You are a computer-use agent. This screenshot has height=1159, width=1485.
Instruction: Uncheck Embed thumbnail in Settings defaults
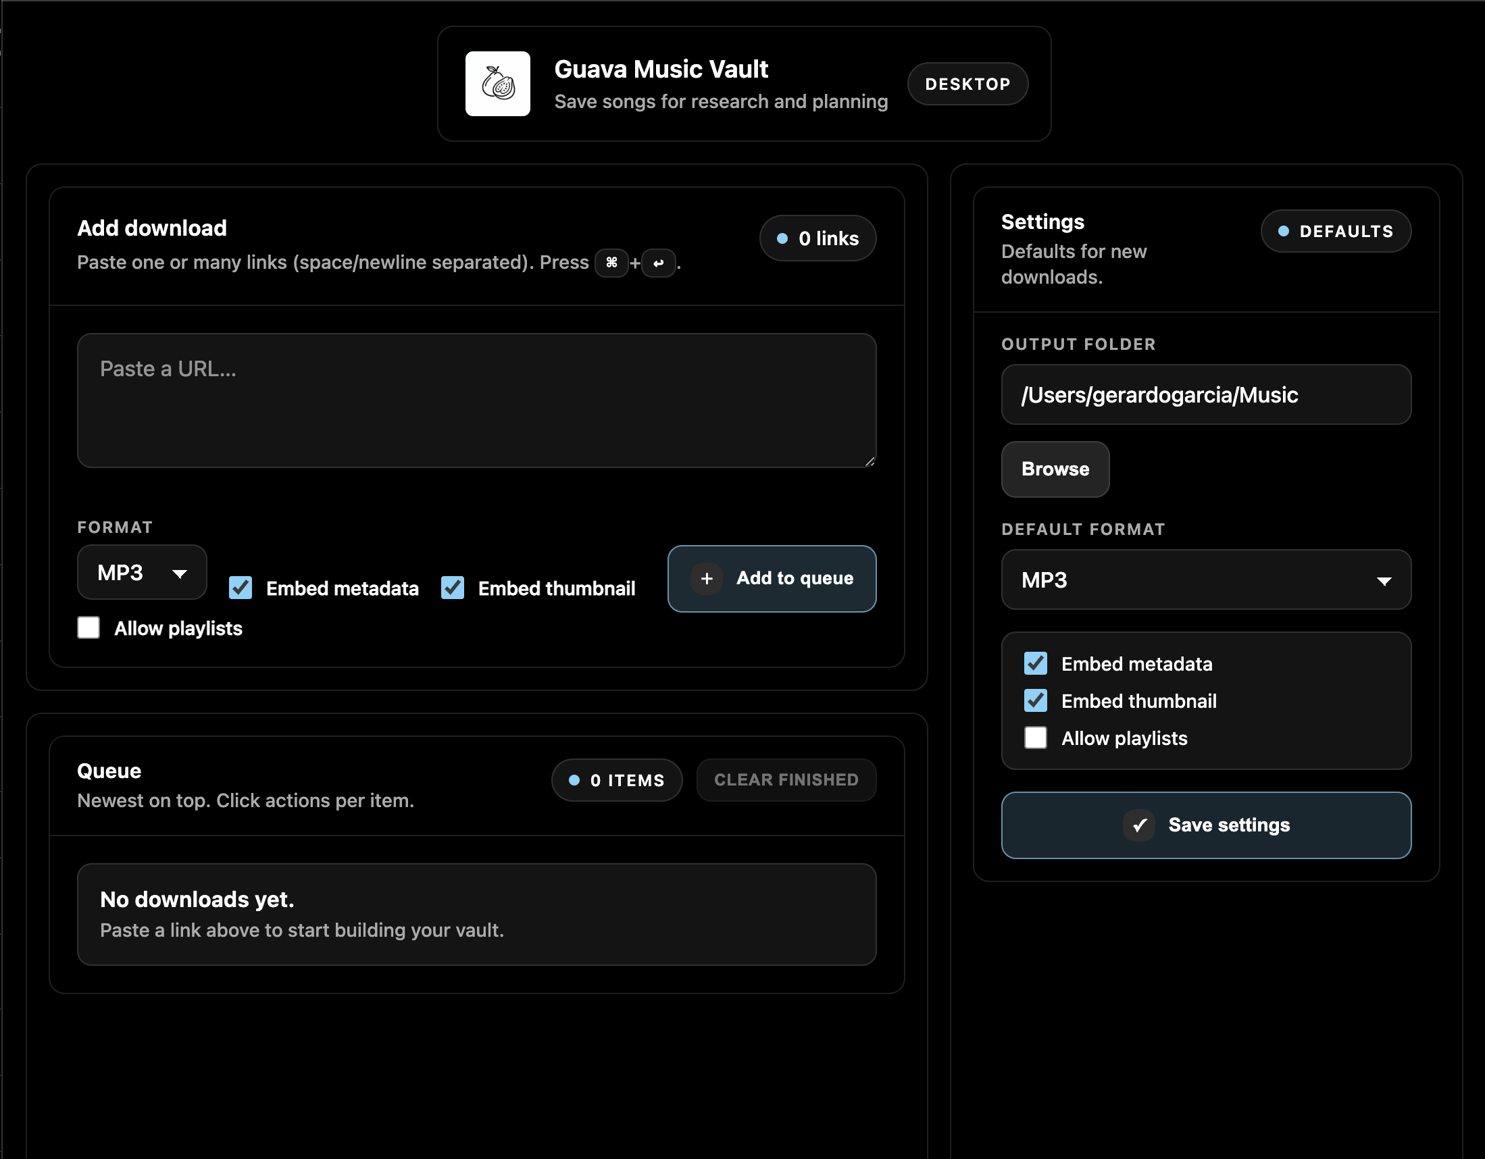coord(1035,701)
